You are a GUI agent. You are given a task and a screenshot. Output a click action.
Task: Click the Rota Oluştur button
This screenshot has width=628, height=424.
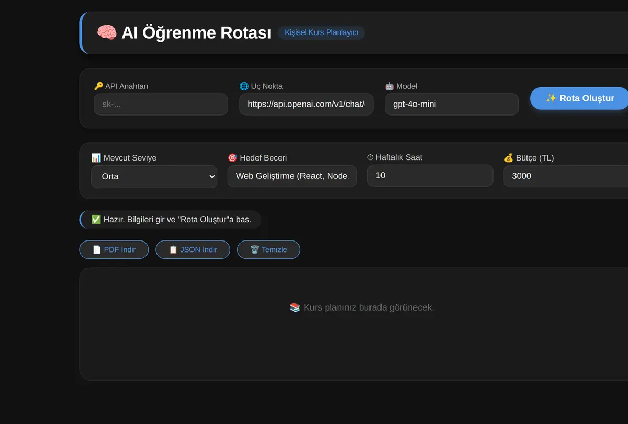(x=579, y=98)
